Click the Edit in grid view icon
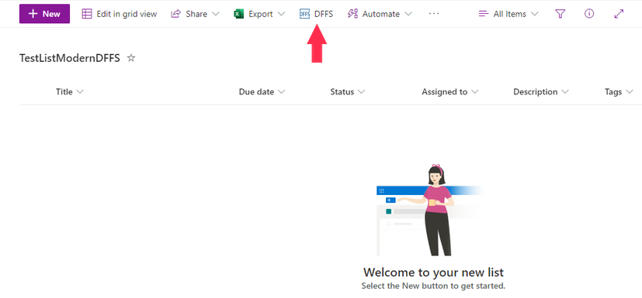The width and height of the screenshot is (642, 298). coord(87,14)
